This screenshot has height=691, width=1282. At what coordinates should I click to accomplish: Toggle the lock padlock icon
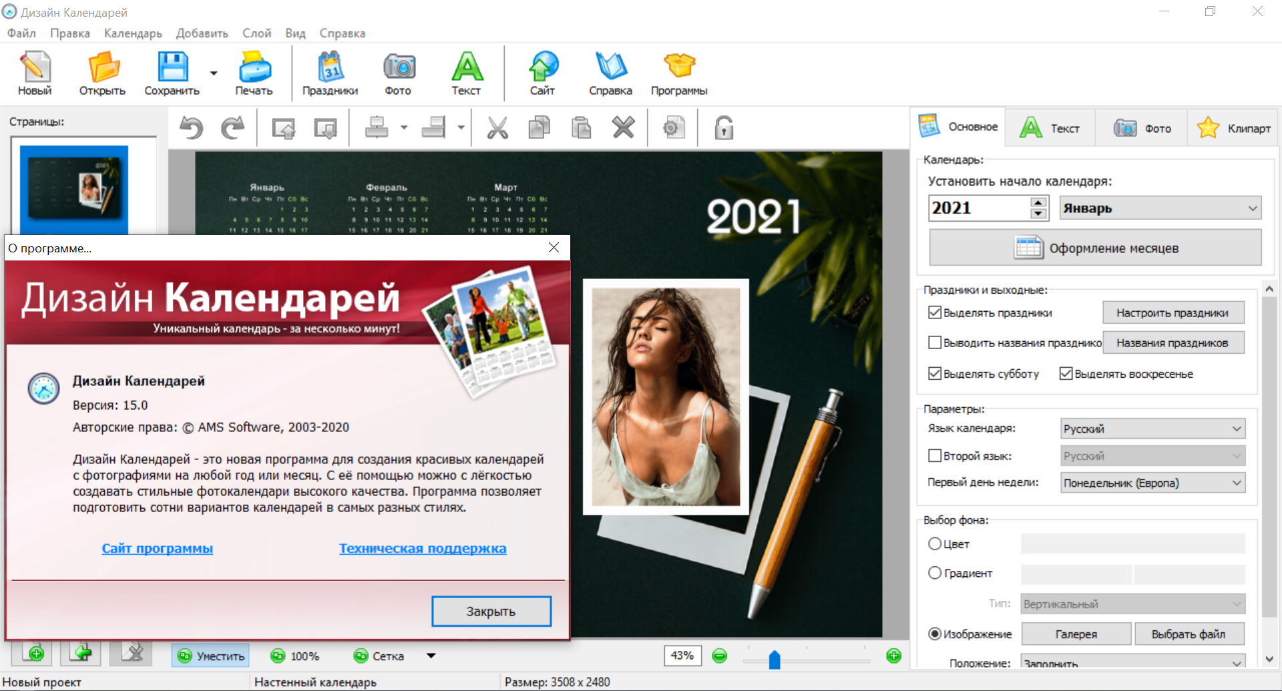pyautogui.click(x=724, y=128)
